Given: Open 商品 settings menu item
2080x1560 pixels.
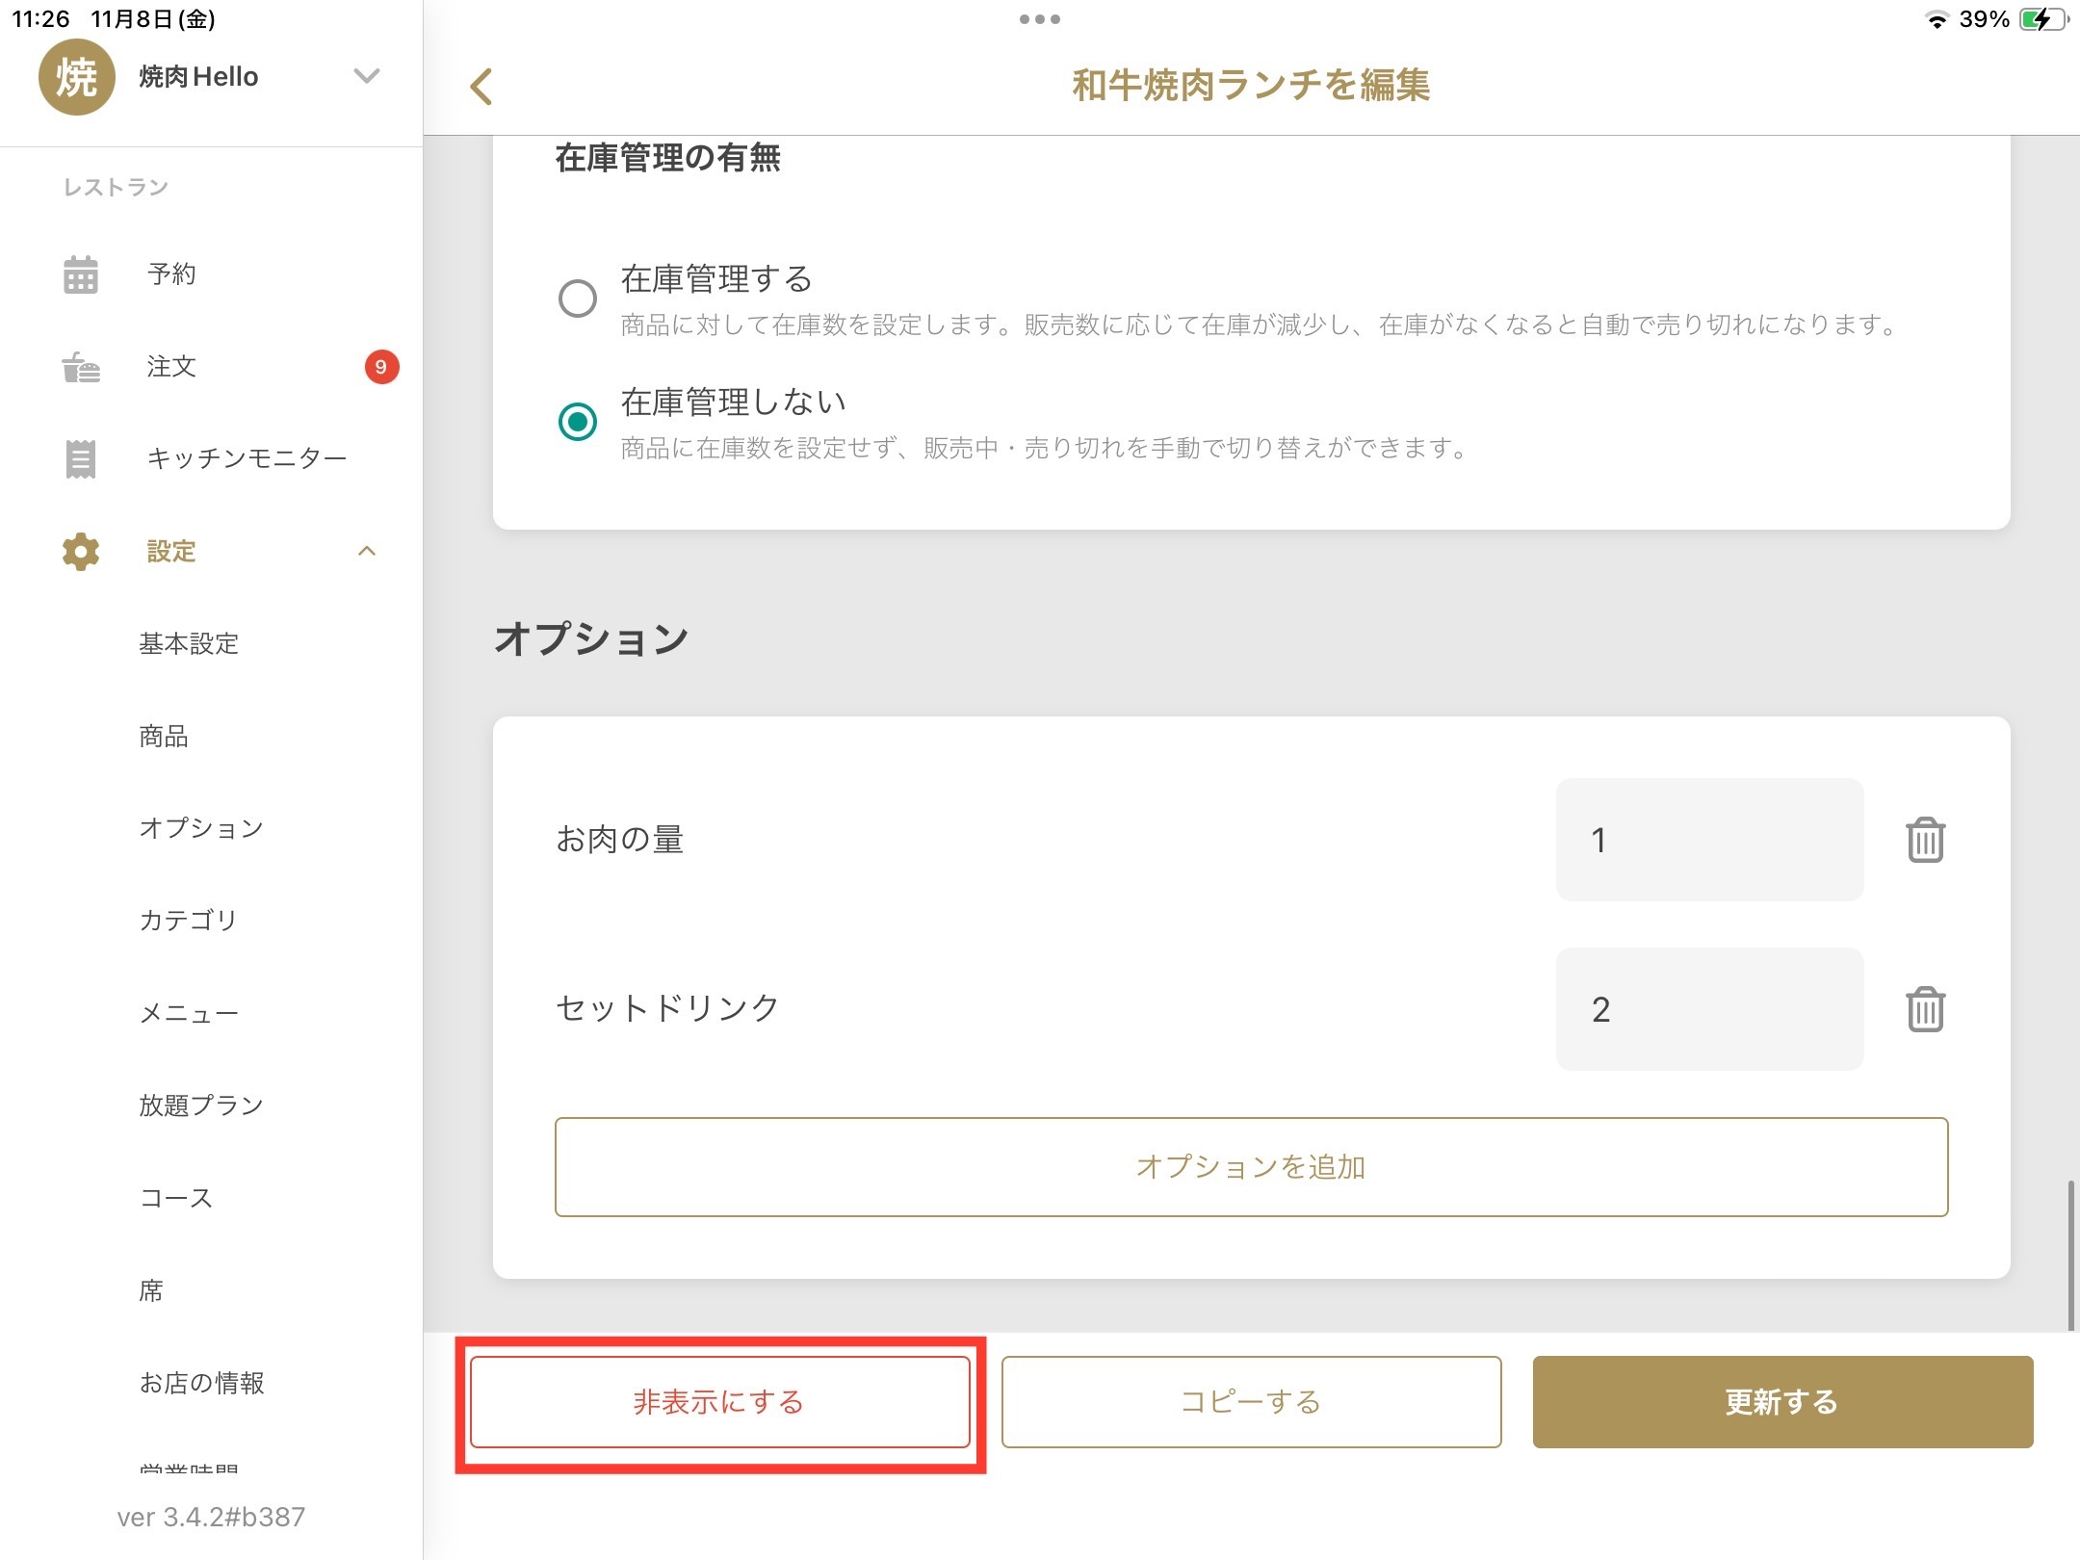Looking at the screenshot, I should [x=164, y=737].
